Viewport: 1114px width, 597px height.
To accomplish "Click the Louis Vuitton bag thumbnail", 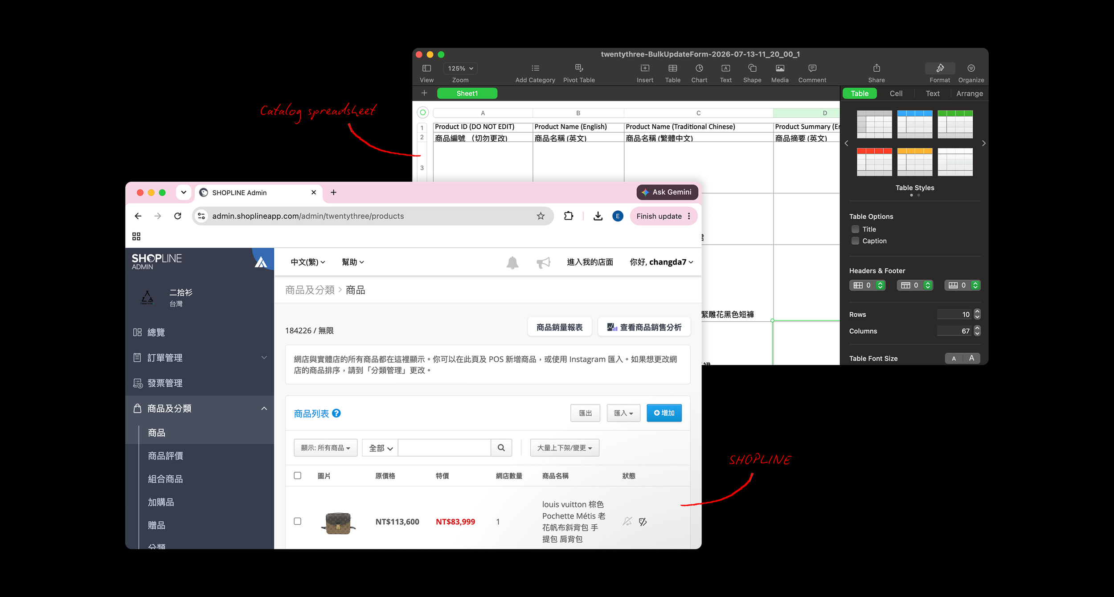I will 338,523.
